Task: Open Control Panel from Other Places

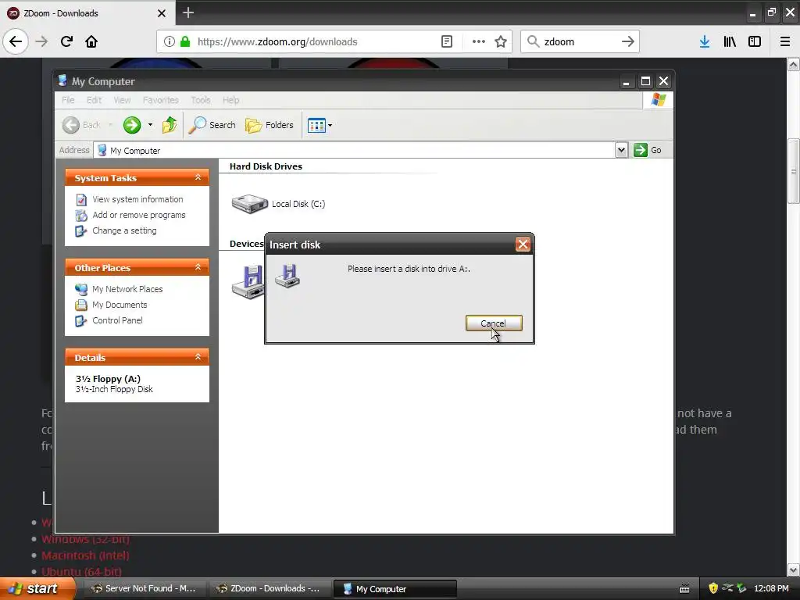Action: [117, 320]
